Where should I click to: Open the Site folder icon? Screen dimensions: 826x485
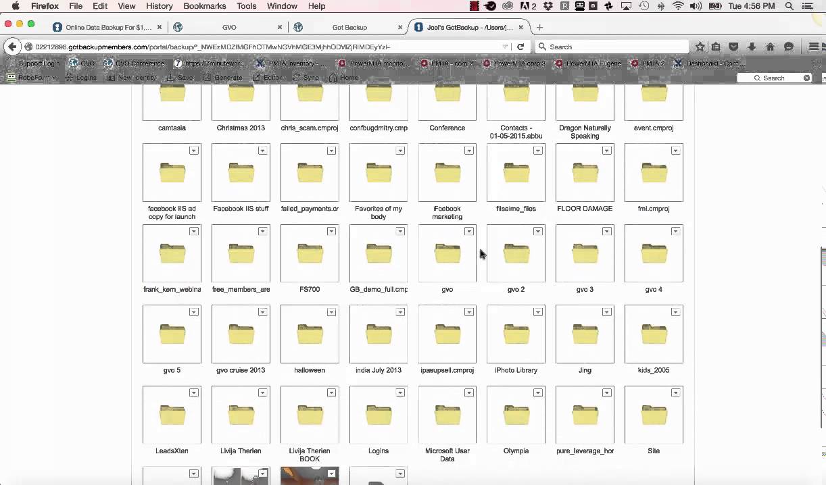(x=654, y=415)
